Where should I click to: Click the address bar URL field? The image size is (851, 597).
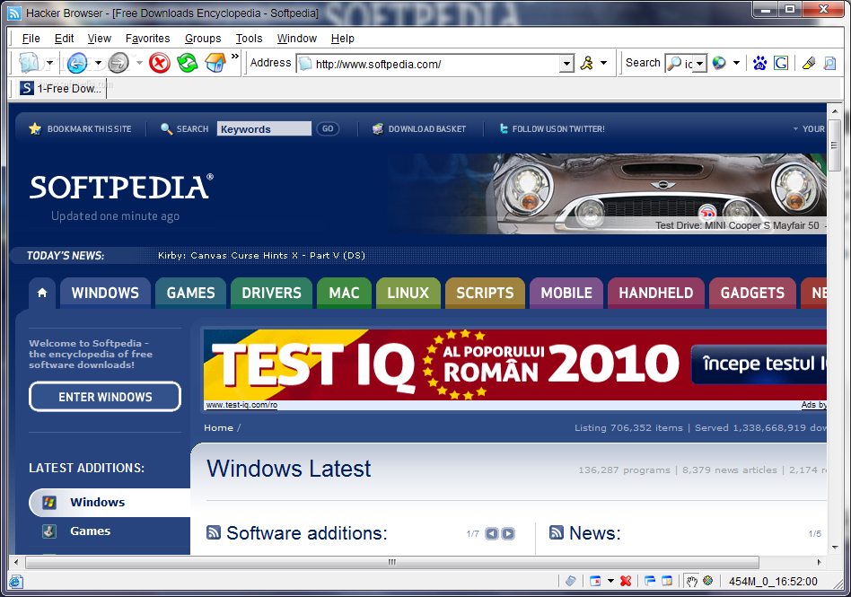pos(434,64)
